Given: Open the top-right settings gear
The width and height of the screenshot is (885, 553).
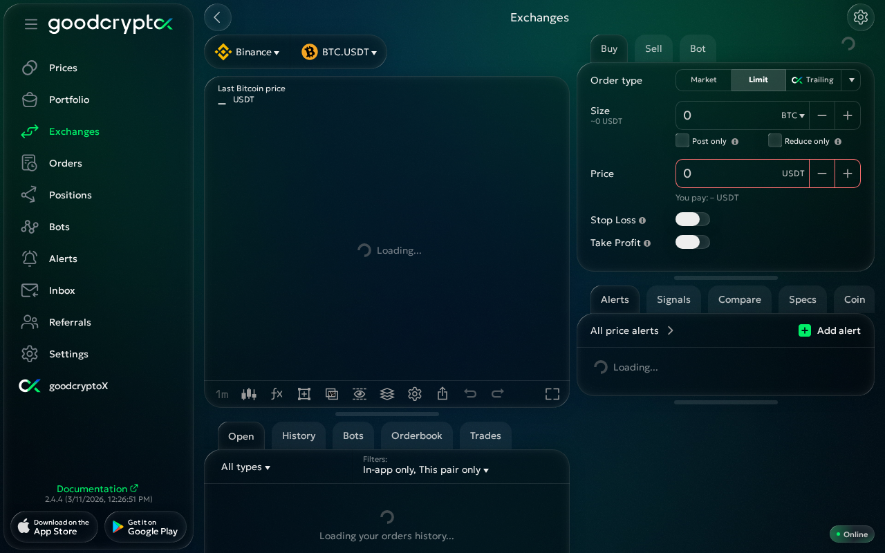Looking at the screenshot, I should [x=861, y=17].
